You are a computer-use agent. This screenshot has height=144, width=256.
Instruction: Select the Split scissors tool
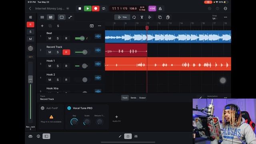(x=142, y=17)
